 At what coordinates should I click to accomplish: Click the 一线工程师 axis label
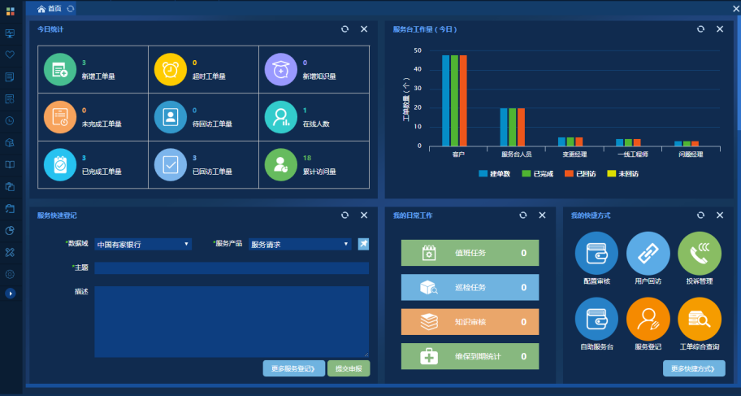(632, 154)
